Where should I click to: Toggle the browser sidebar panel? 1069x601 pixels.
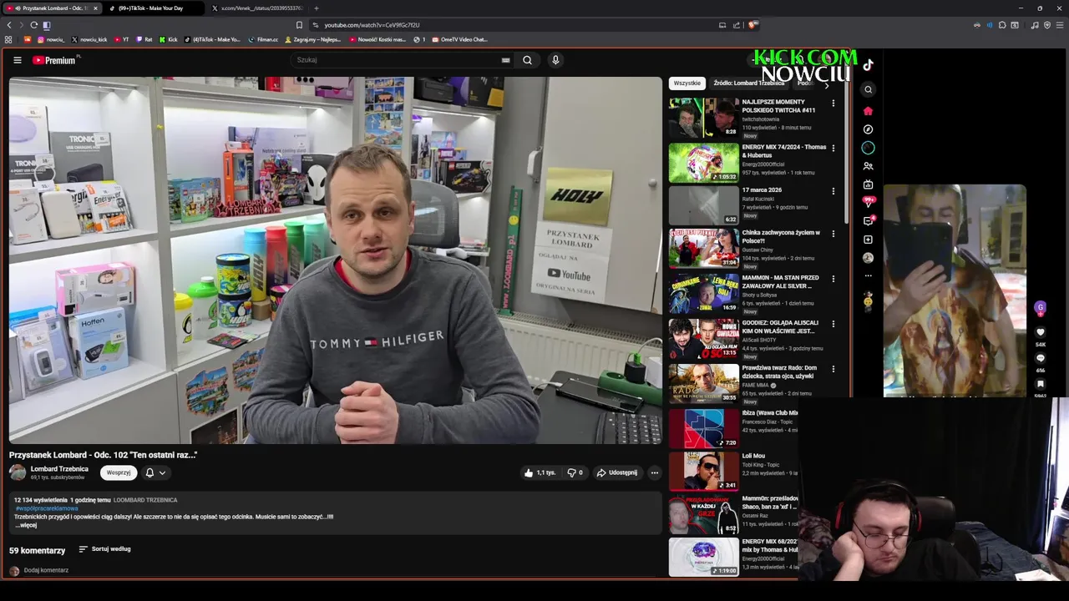tap(47, 25)
